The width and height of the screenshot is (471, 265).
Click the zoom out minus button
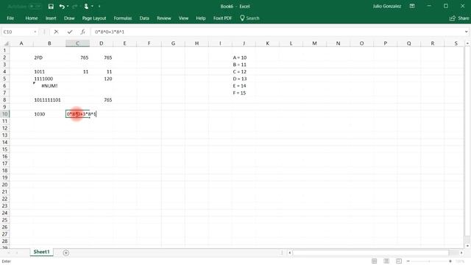[x=408, y=261]
